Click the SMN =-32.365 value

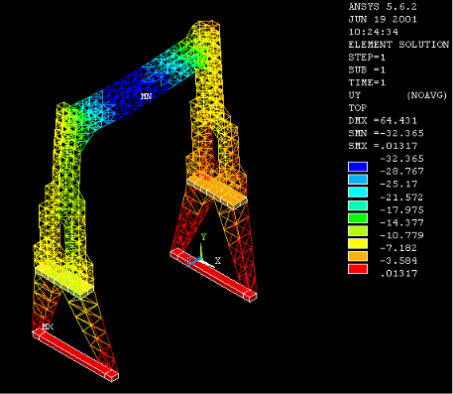pos(386,133)
